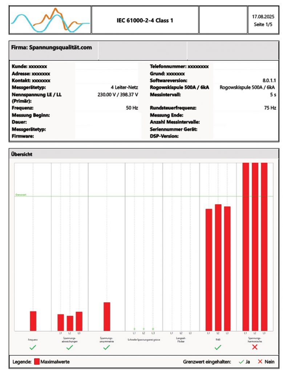Select the THD L2 bar
Screen dimensions: 283x372
point(218,267)
